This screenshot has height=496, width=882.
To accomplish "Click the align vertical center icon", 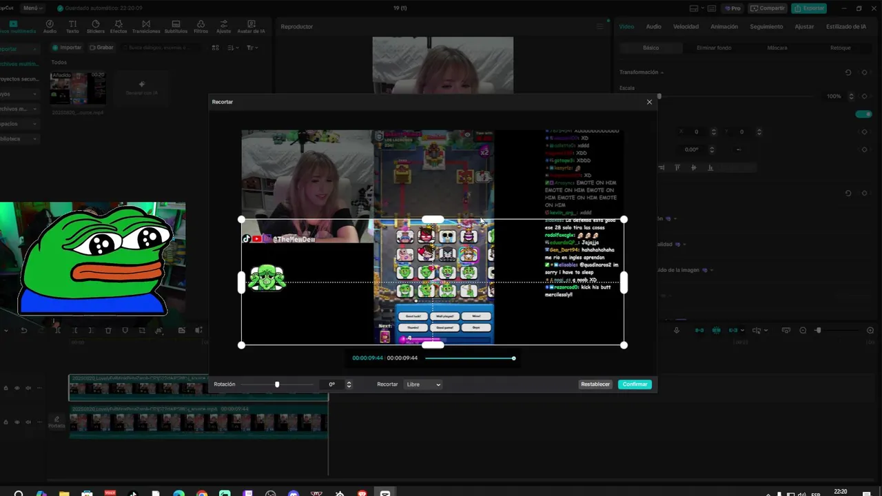I will pyautogui.click(x=694, y=167).
